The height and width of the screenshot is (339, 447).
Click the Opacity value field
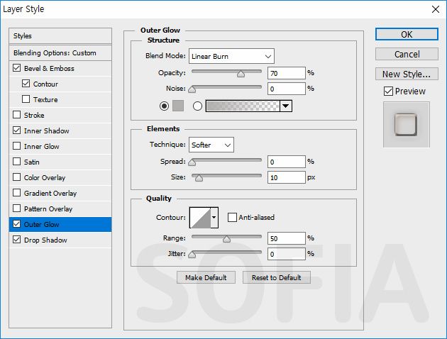click(x=287, y=73)
